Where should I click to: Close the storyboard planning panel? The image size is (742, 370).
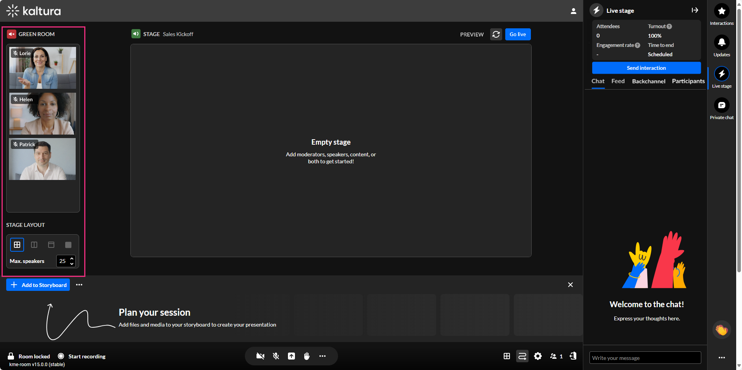coord(570,285)
